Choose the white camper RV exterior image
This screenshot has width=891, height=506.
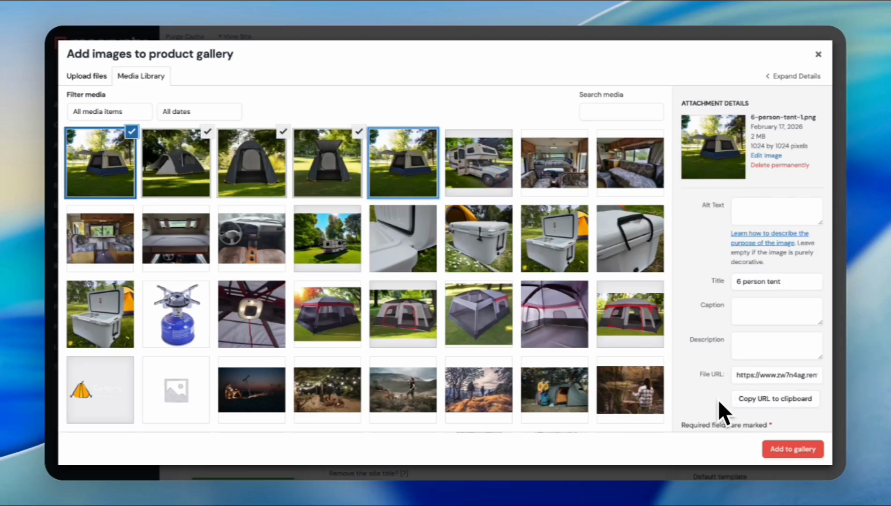(x=478, y=163)
